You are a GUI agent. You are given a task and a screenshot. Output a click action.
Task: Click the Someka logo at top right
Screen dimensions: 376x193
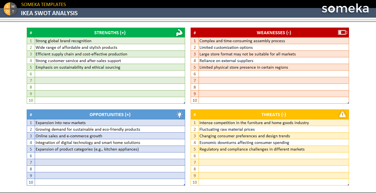345,9
